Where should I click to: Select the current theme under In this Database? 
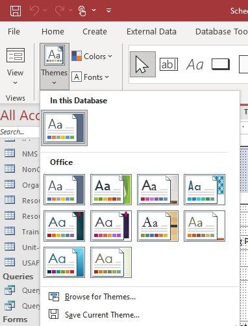[x=64, y=128]
